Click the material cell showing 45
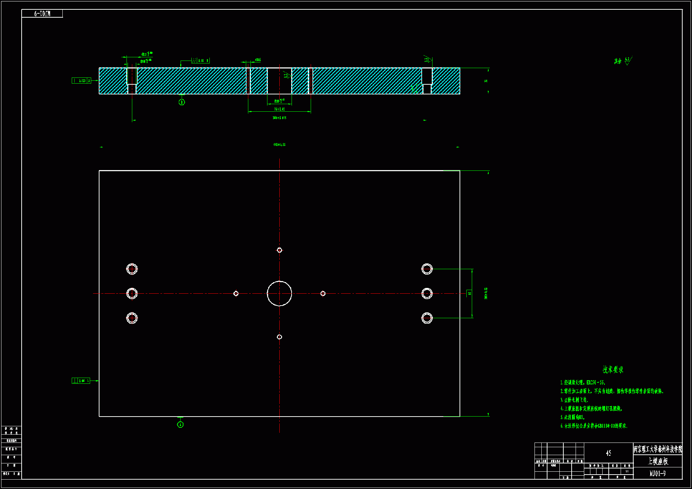 (x=608, y=453)
